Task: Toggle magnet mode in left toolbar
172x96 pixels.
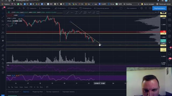Action: 3,55
